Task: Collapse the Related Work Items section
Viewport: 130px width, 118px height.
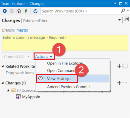Action: pos(3,66)
